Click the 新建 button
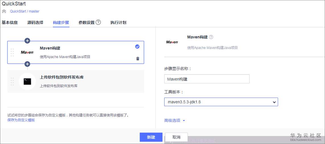The width and height of the screenshot is (325, 144). coord(151,137)
